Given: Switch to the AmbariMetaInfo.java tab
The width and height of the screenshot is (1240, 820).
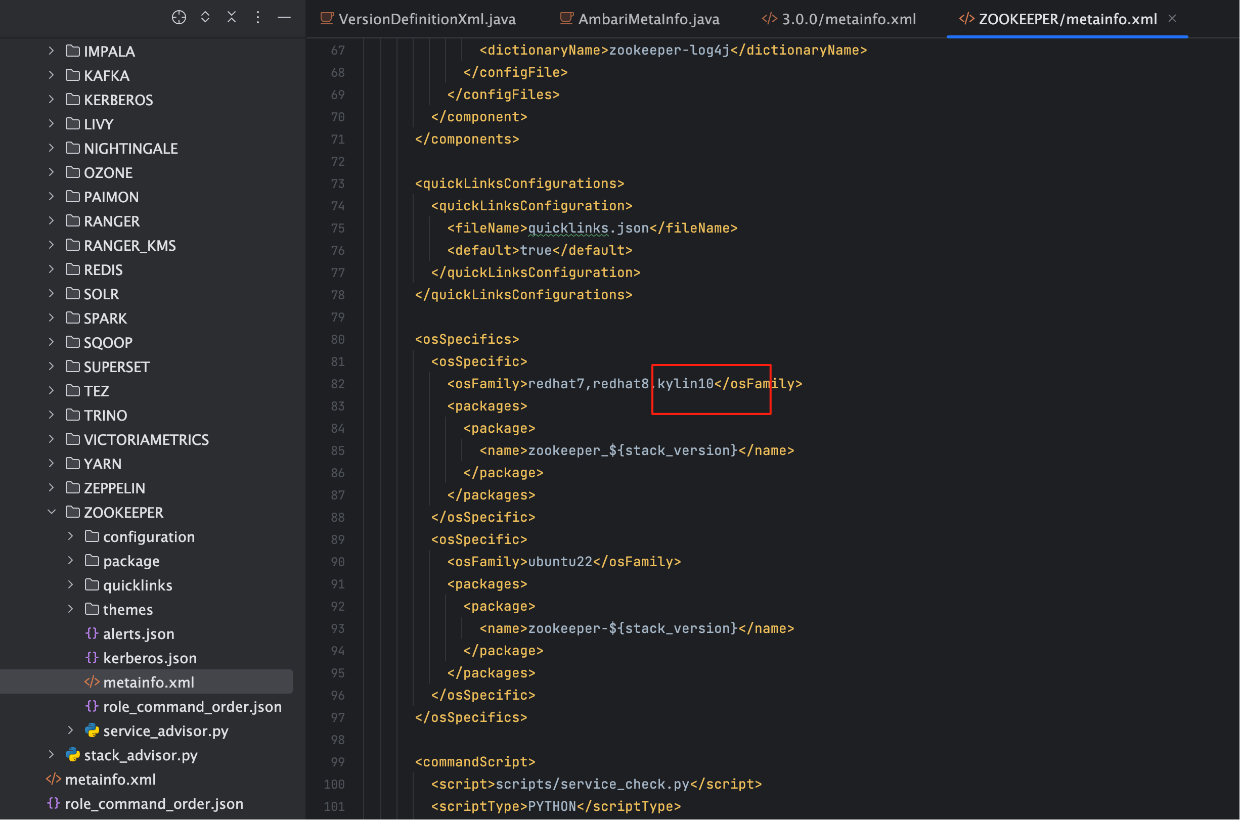Looking at the screenshot, I should pos(639,19).
